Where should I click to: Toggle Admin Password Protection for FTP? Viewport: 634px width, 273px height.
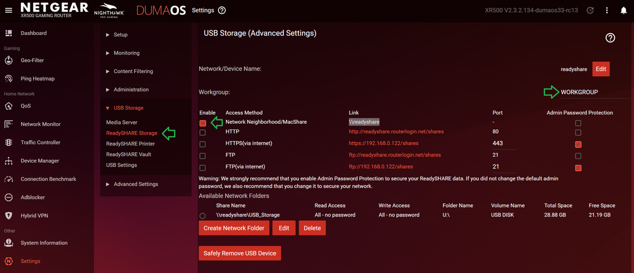578,156
